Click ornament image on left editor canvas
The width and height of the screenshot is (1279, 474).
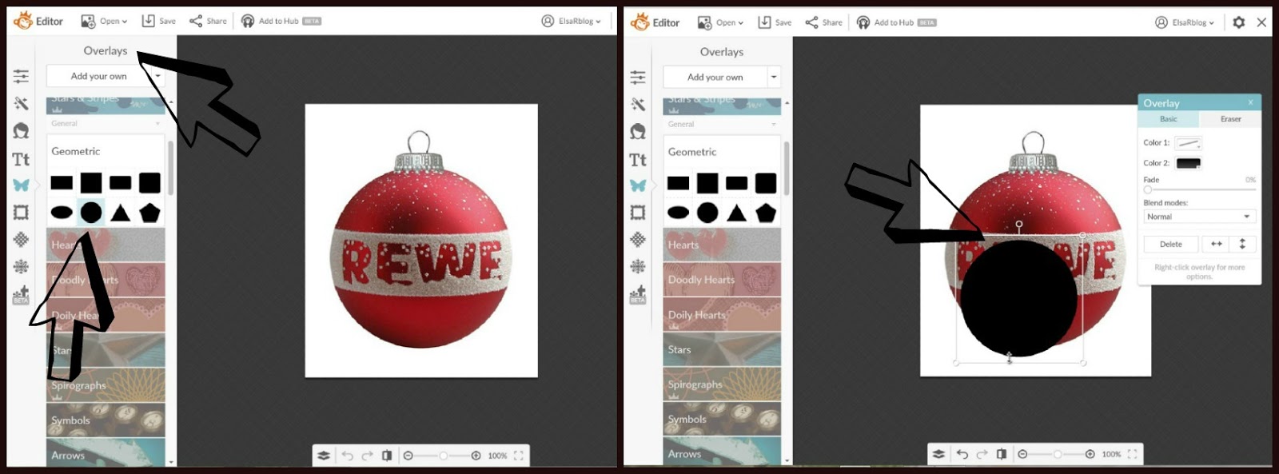[x=421, y=240]
